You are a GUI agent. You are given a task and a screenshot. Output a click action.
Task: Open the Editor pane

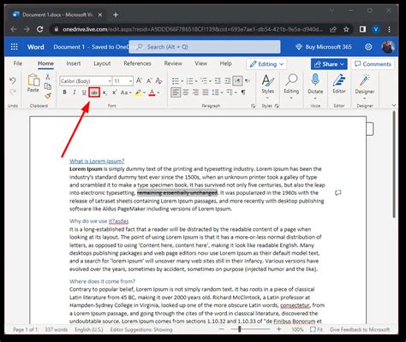[339, 85]
